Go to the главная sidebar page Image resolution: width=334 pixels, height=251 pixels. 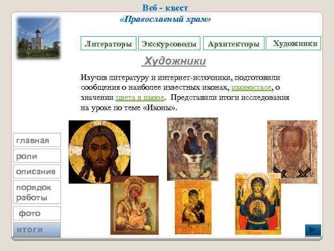[37, 140]
